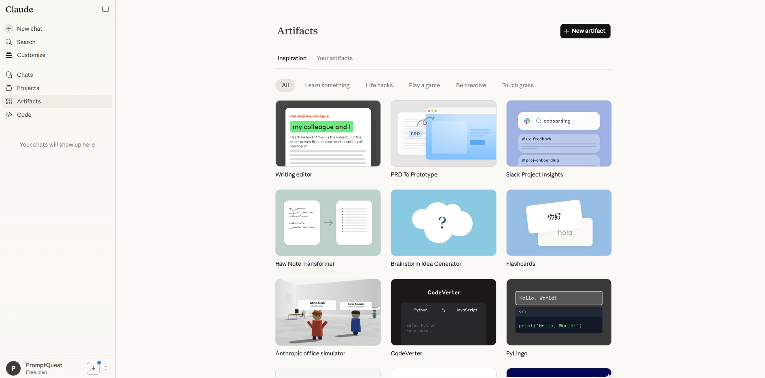The image size is (765, 378).
Task: Filter by Learn something category
Action: (x=327, y=85)
